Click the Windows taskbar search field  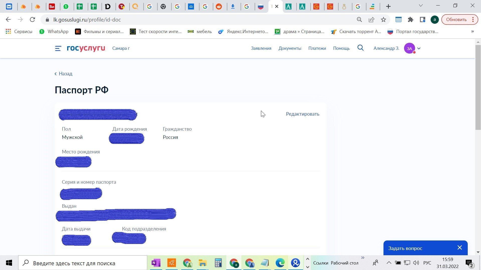coord(83,263)
